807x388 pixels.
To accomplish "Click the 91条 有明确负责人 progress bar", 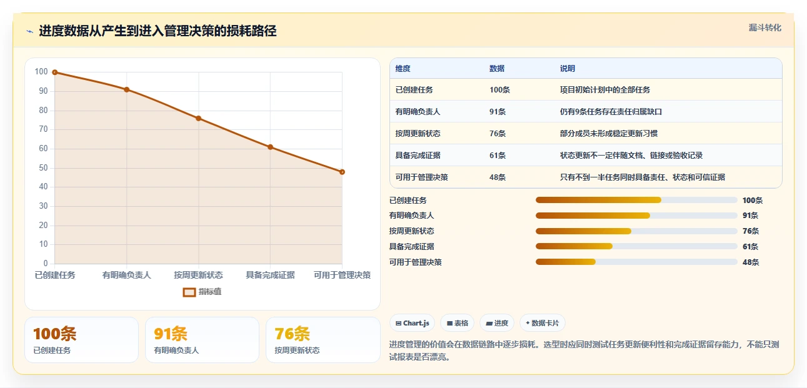I will pyautogui.click(x=636, y=216).
